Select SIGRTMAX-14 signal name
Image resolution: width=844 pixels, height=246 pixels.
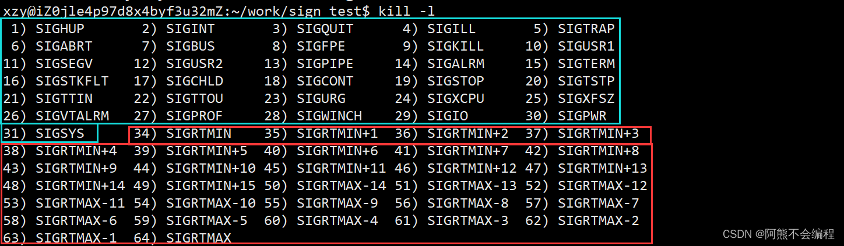click(x=342, y=186)
